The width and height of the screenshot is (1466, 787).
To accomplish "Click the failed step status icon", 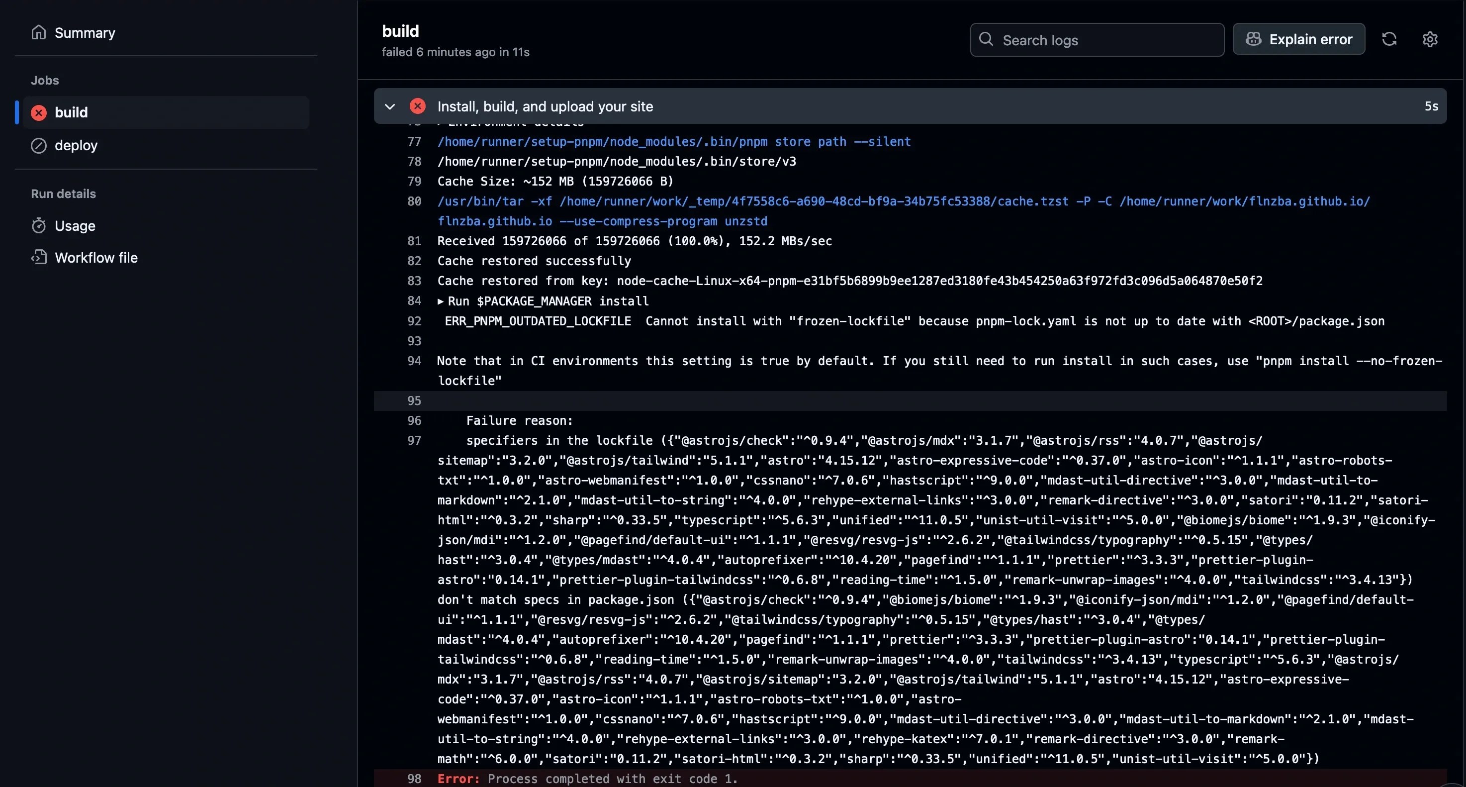I will coord(418,106).
